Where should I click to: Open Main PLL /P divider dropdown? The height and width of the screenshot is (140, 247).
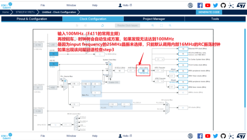coord(96,84)
